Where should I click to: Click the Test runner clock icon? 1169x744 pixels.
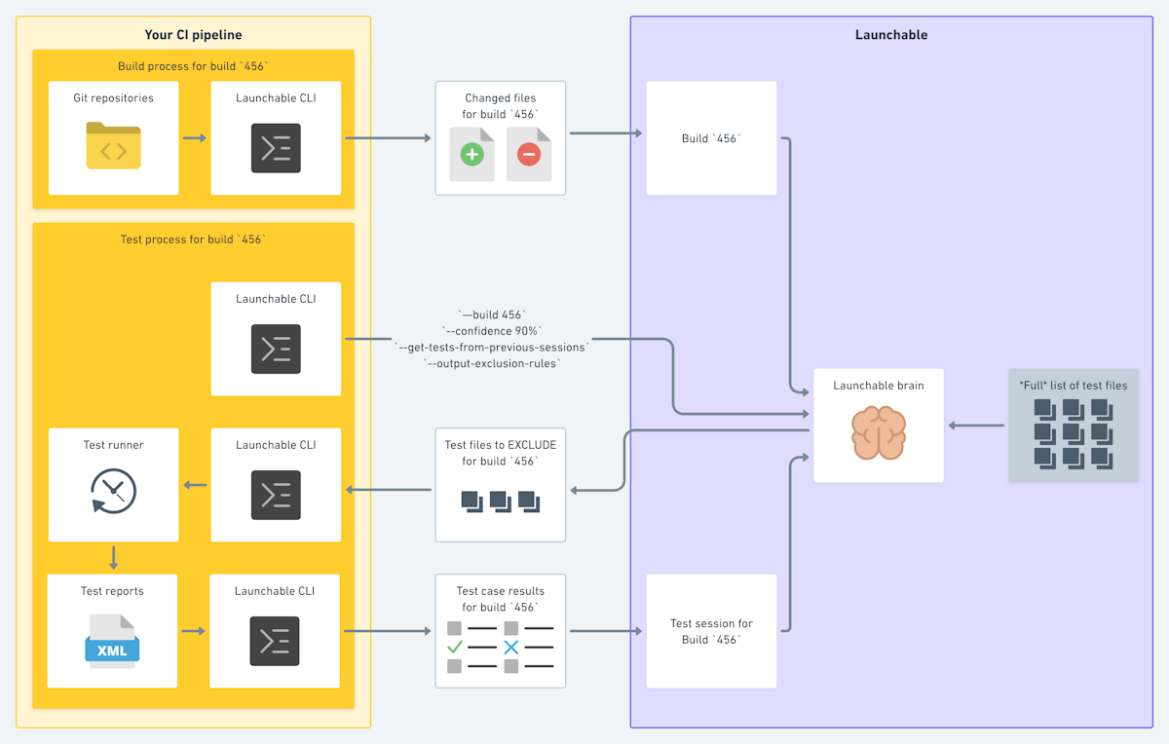113,490
